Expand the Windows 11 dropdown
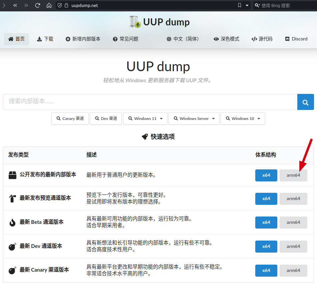317x286 pixels. [x=145, y=118]
